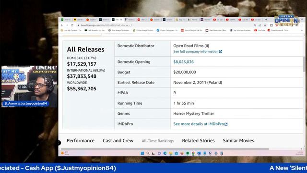Click the external link icon beside IMDbPro details
307x173 pixels.
click(x=226, y=124)
